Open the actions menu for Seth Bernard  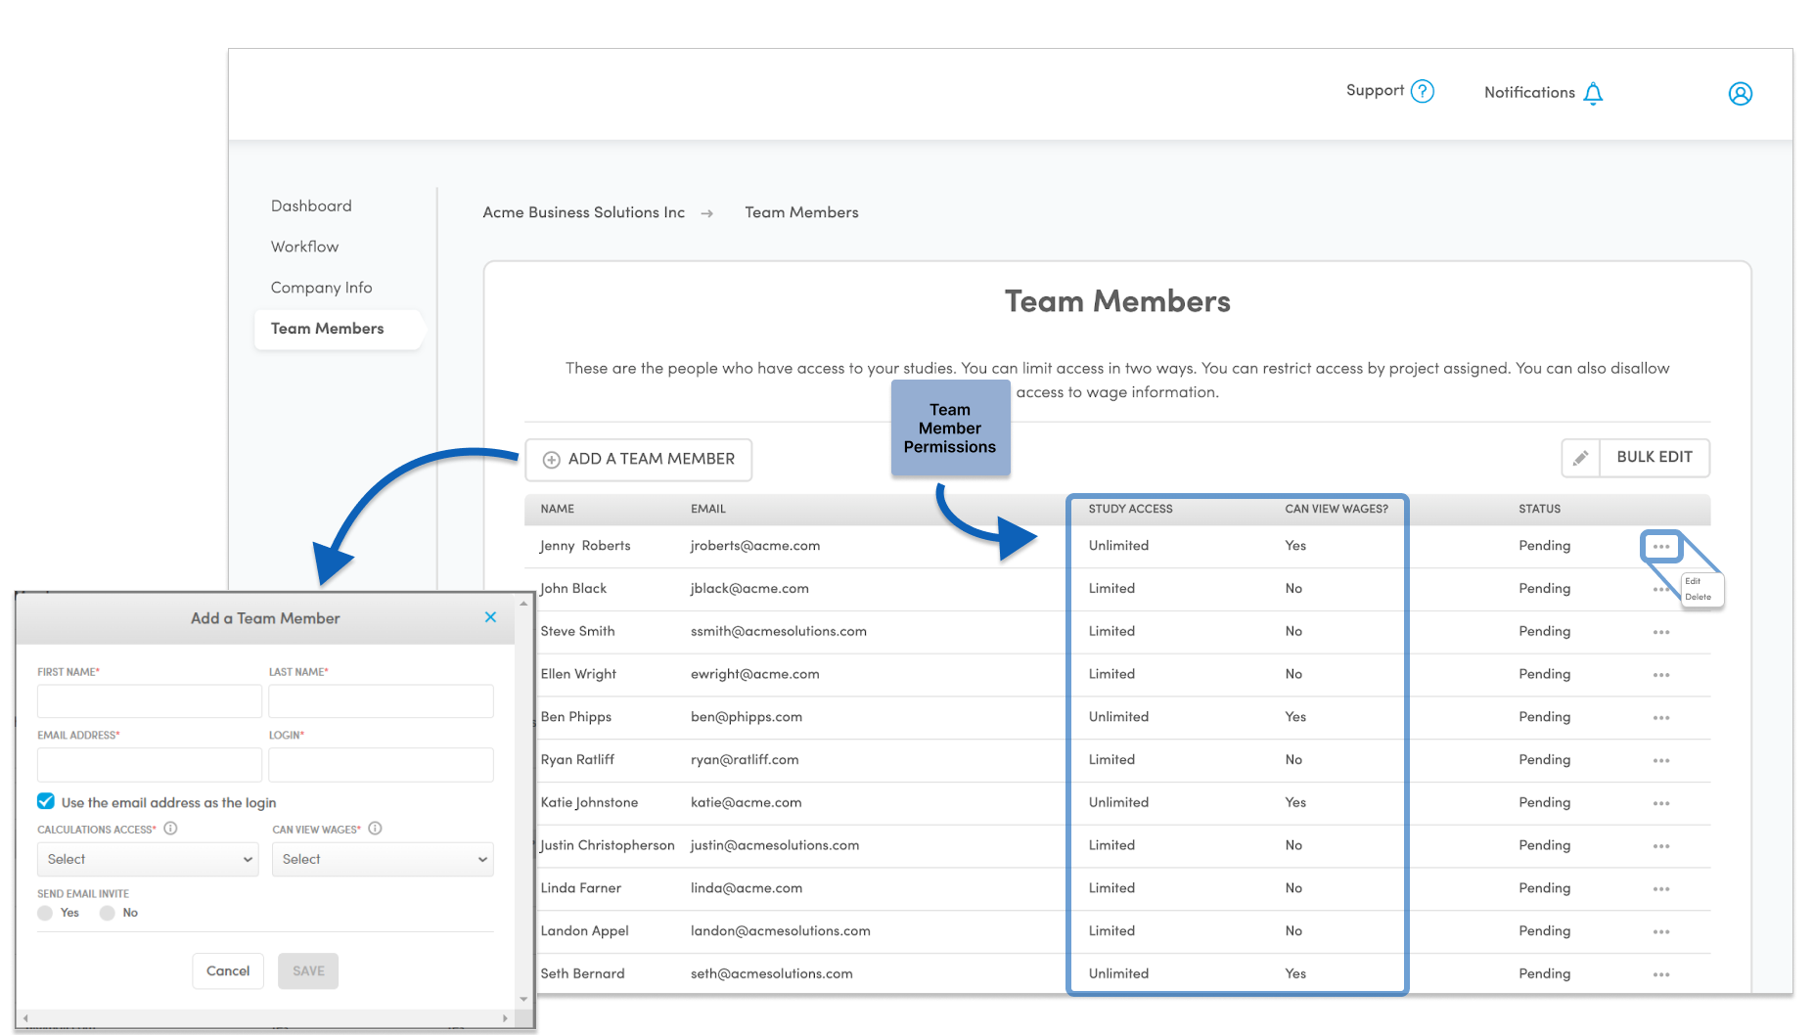coord(1660,973)
